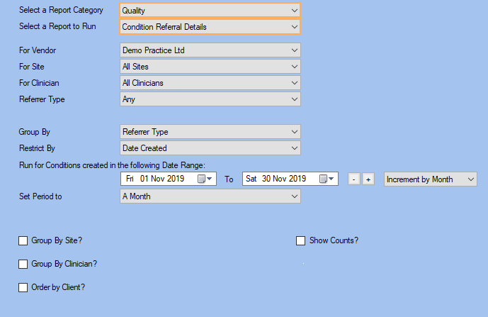Toggle the Show Counts checkbox
The height and width of the screenshot is (317, 488).
click(x=300, y=240)
